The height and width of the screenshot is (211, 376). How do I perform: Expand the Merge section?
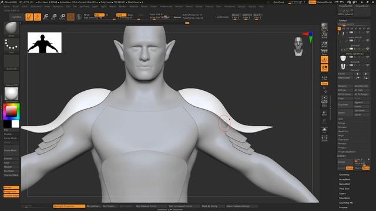point(341,123)
